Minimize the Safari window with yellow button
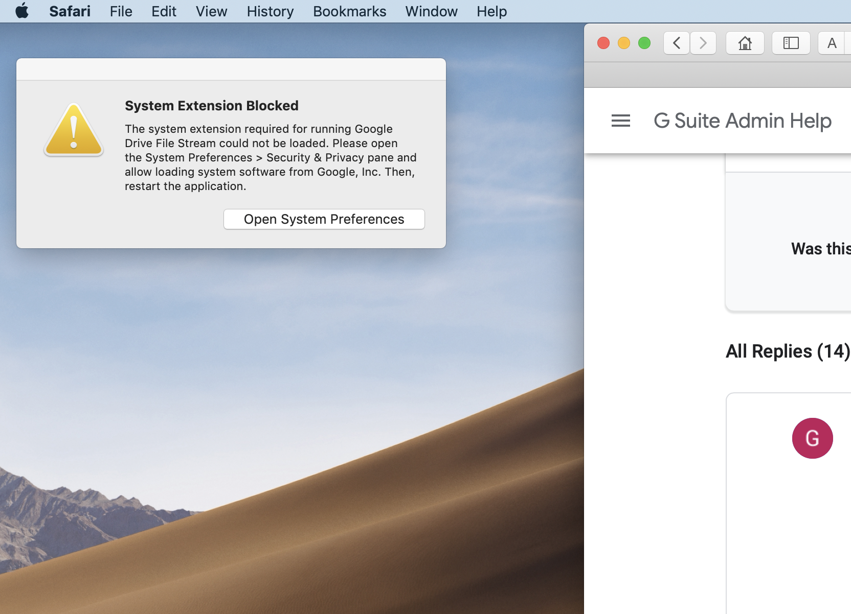 tap(624, 43)
